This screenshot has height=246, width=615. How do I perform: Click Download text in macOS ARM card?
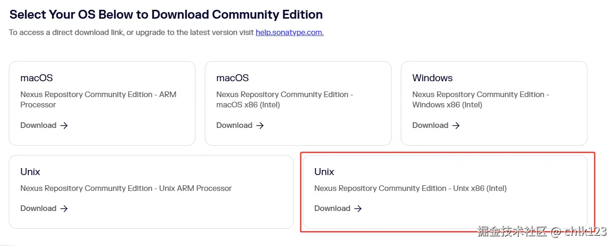(38, 126)
